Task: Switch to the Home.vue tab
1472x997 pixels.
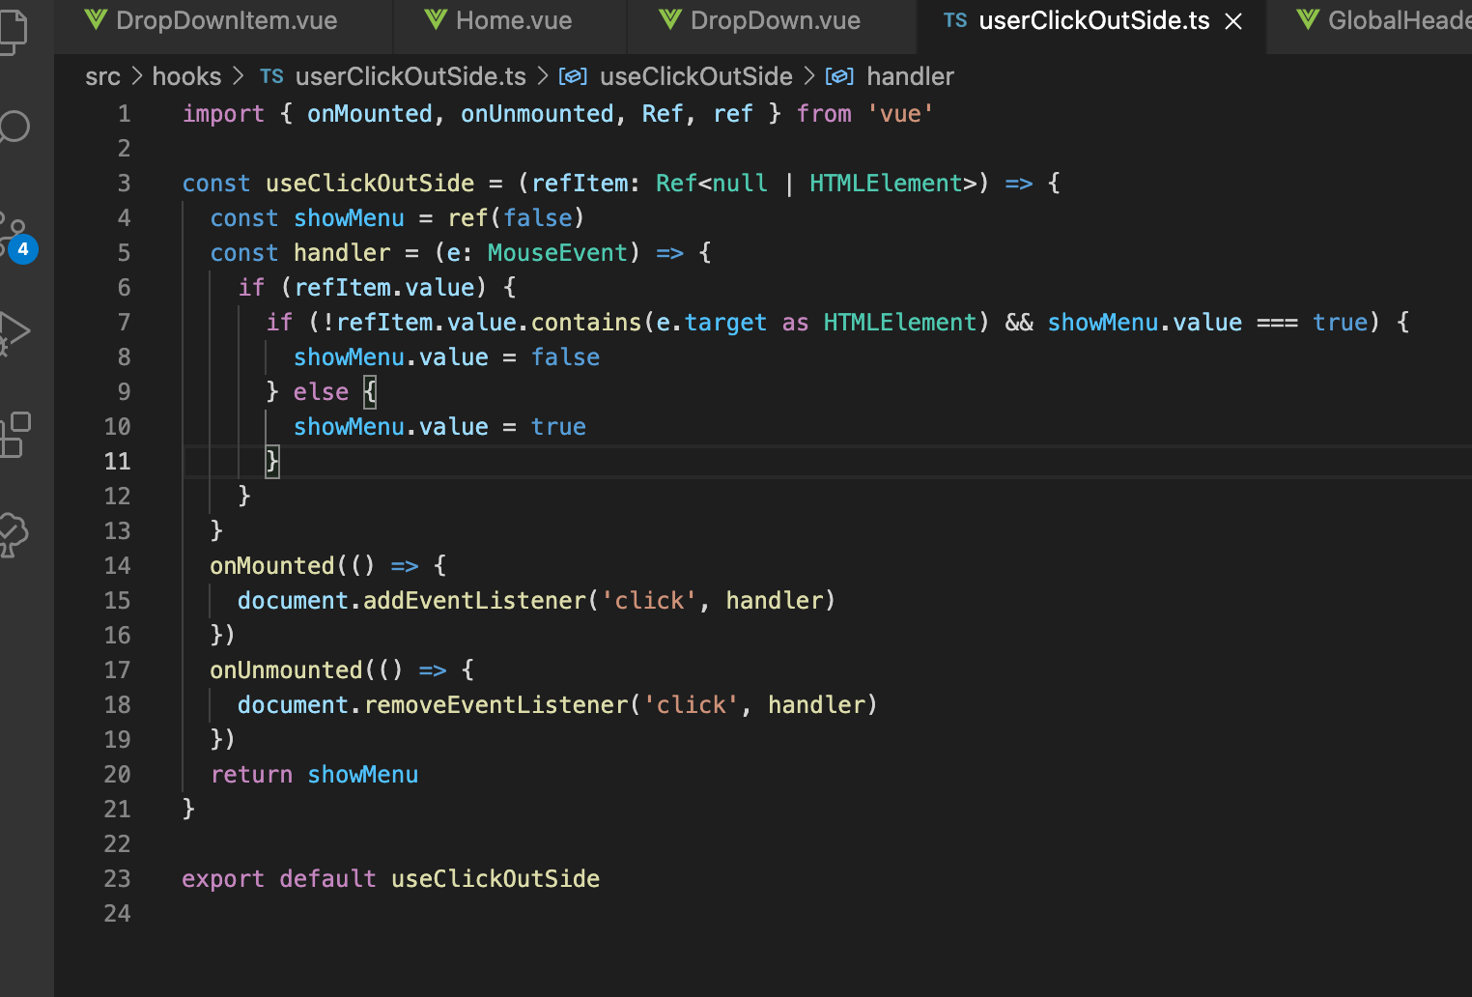Action: tap(513, 20)
